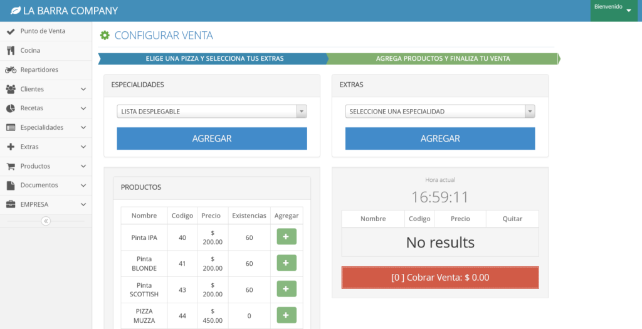Expand the Extras sidebar menu chevron

click(83, 147)
